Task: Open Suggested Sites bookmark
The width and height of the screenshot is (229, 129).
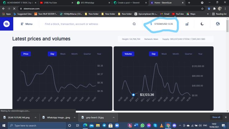Action: (x=23, y=14)
